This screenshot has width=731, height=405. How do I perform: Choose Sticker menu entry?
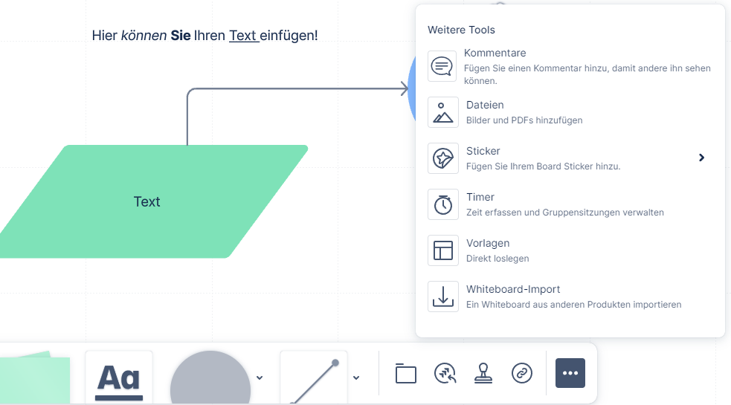pos(570,158)
